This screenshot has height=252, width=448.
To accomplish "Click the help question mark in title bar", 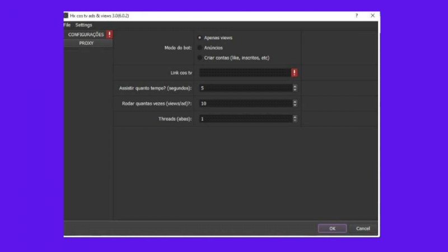I will click(x=357, y=16).
